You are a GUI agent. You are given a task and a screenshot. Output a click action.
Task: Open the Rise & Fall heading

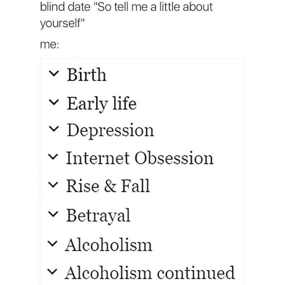click(108, 186)
